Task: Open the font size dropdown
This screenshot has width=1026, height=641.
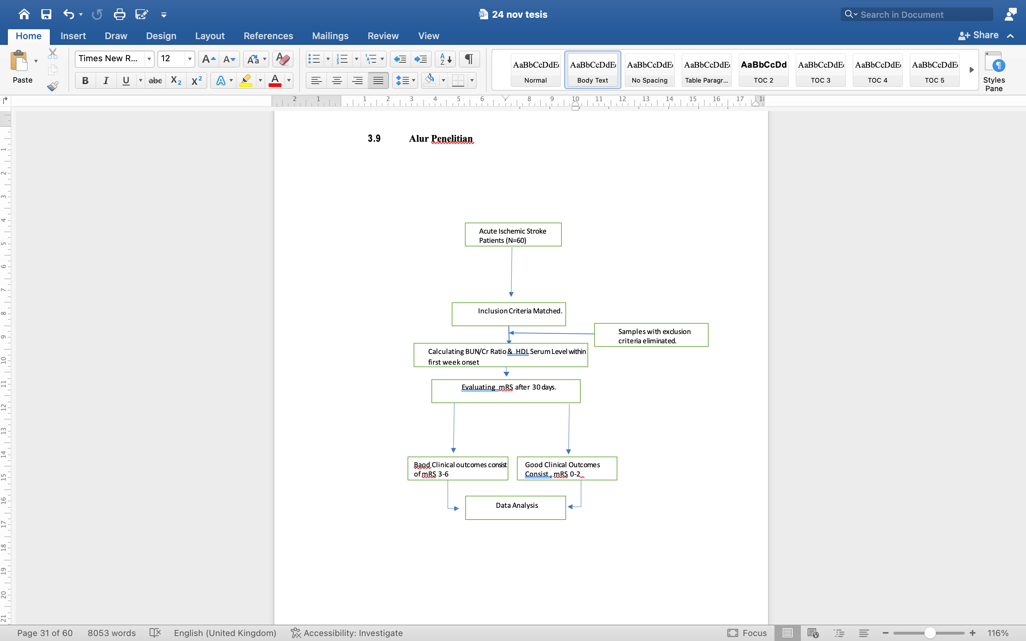Action: click(x=190, y=59)
